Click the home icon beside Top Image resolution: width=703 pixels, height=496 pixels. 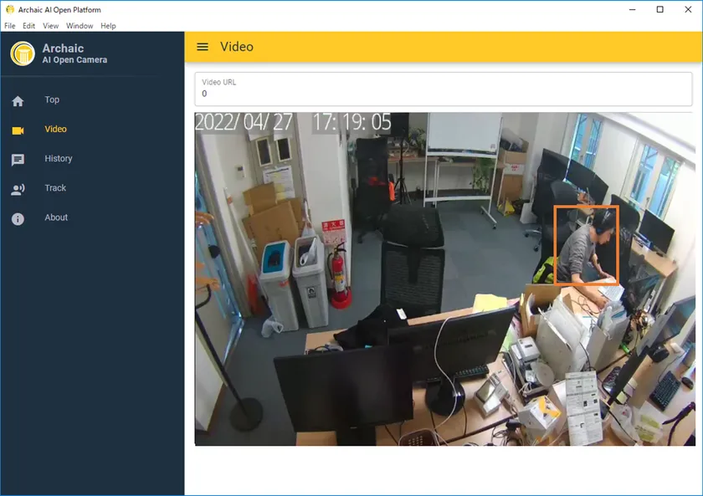tap(18, 101)
